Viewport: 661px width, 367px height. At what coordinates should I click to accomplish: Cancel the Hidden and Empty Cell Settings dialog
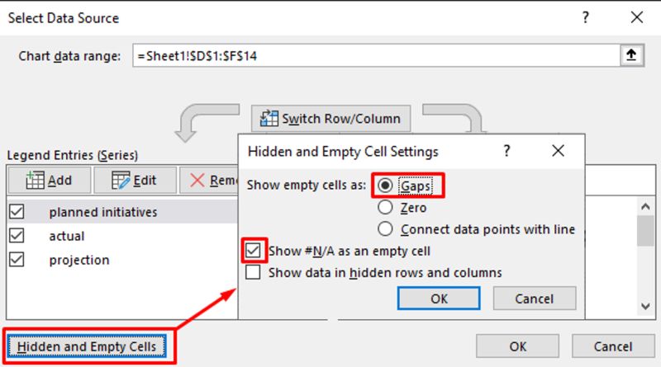tap(535, 299)
